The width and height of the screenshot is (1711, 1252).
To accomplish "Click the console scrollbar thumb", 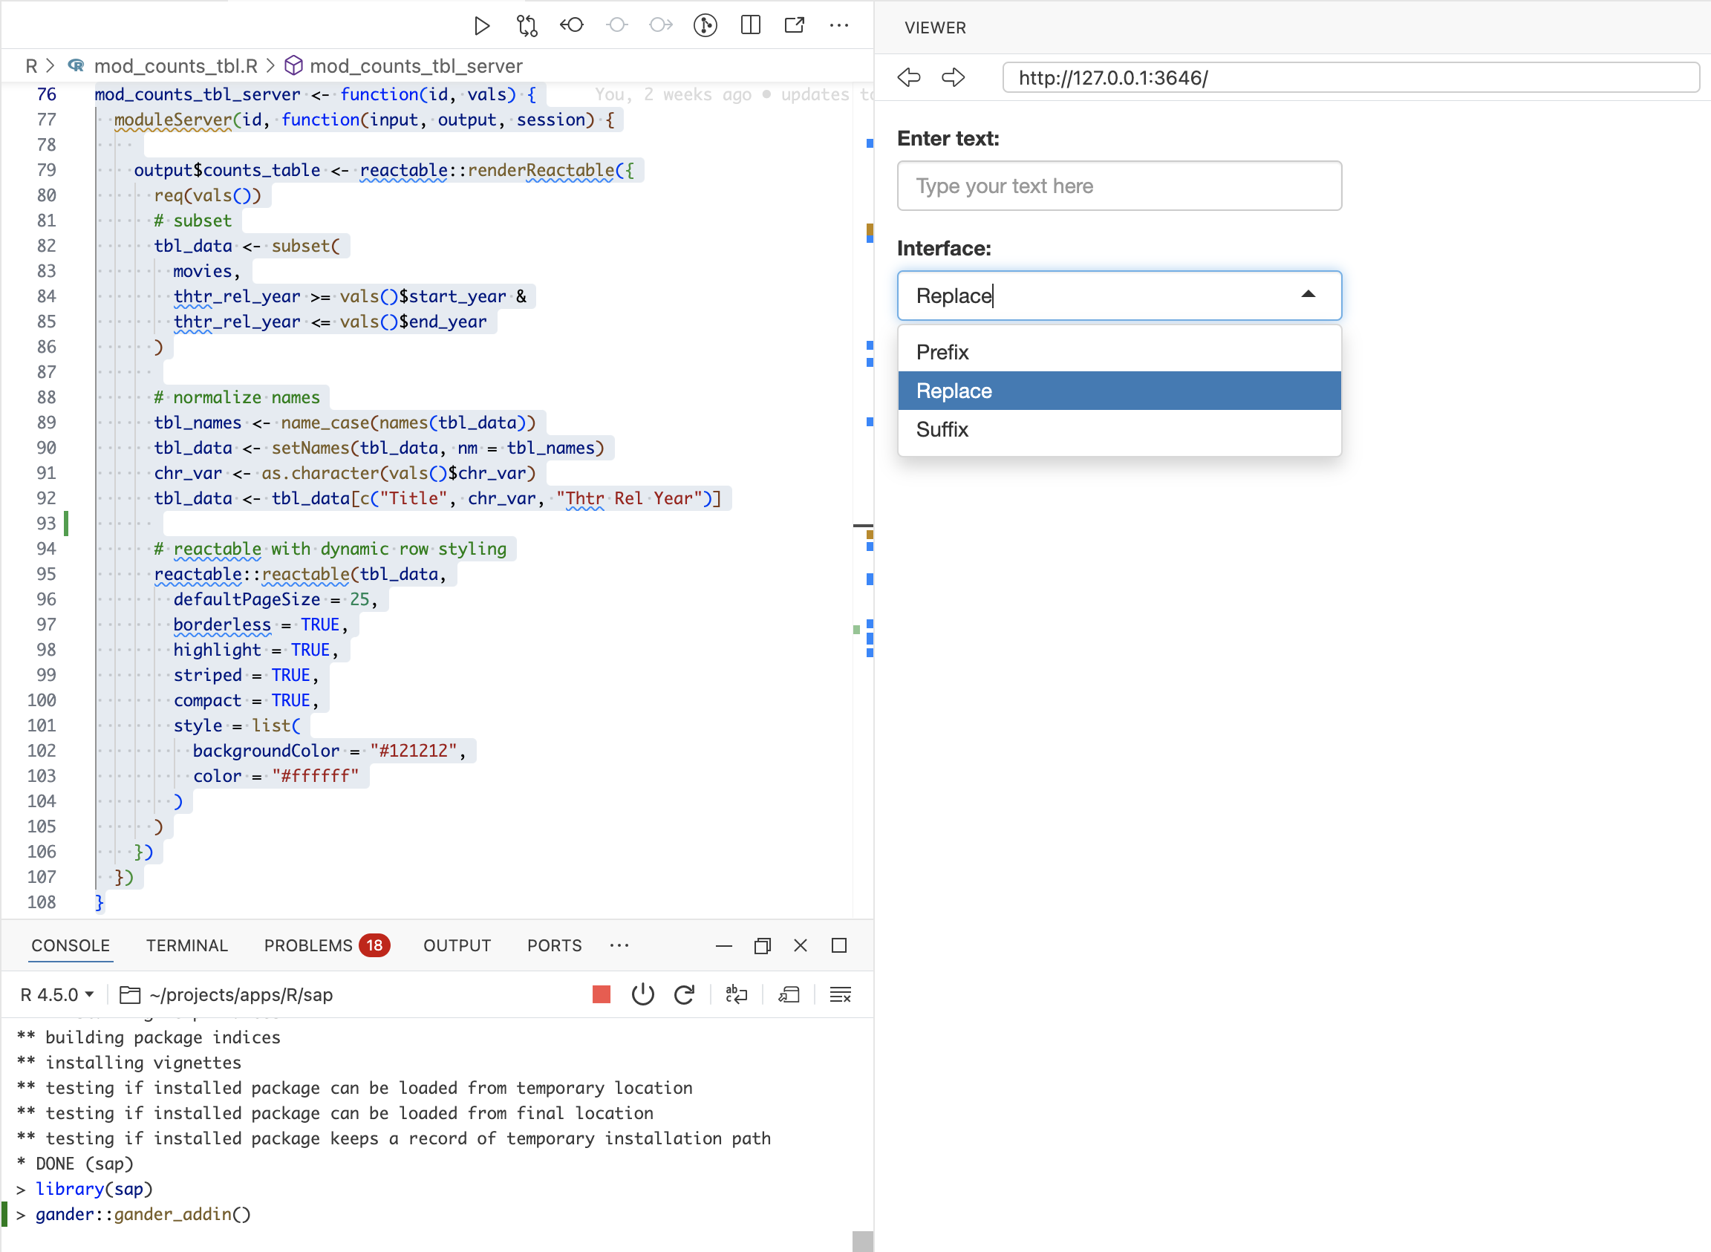I will point(862,1241).
